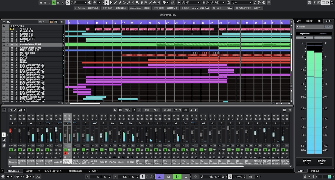Open the MixConsole channel search magnifier

click(x=115, y=110)
